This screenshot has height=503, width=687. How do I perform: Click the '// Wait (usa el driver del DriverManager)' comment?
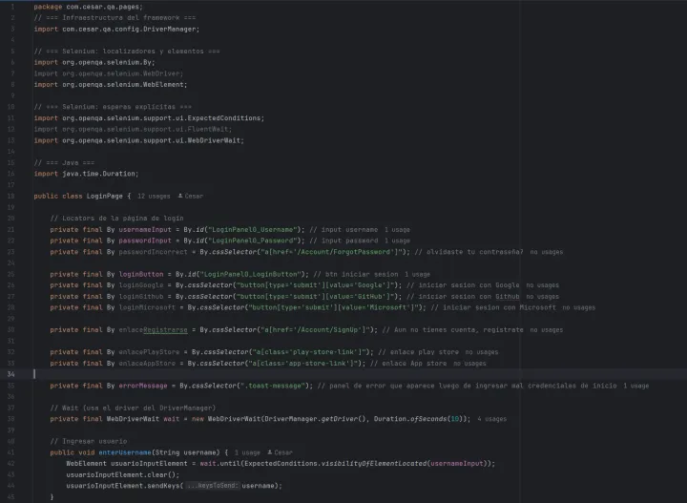[x=133, y=408]
